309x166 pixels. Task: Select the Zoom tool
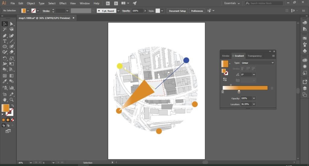pyautogui.click(x=12, y=100)
